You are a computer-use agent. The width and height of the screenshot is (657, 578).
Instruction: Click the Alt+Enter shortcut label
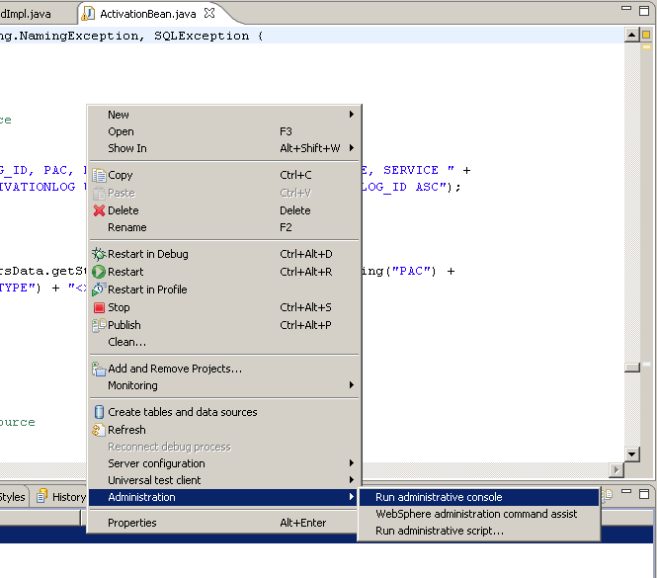click(303, 523)
